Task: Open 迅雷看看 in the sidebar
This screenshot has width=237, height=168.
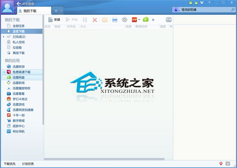Action: pos(19,93)
